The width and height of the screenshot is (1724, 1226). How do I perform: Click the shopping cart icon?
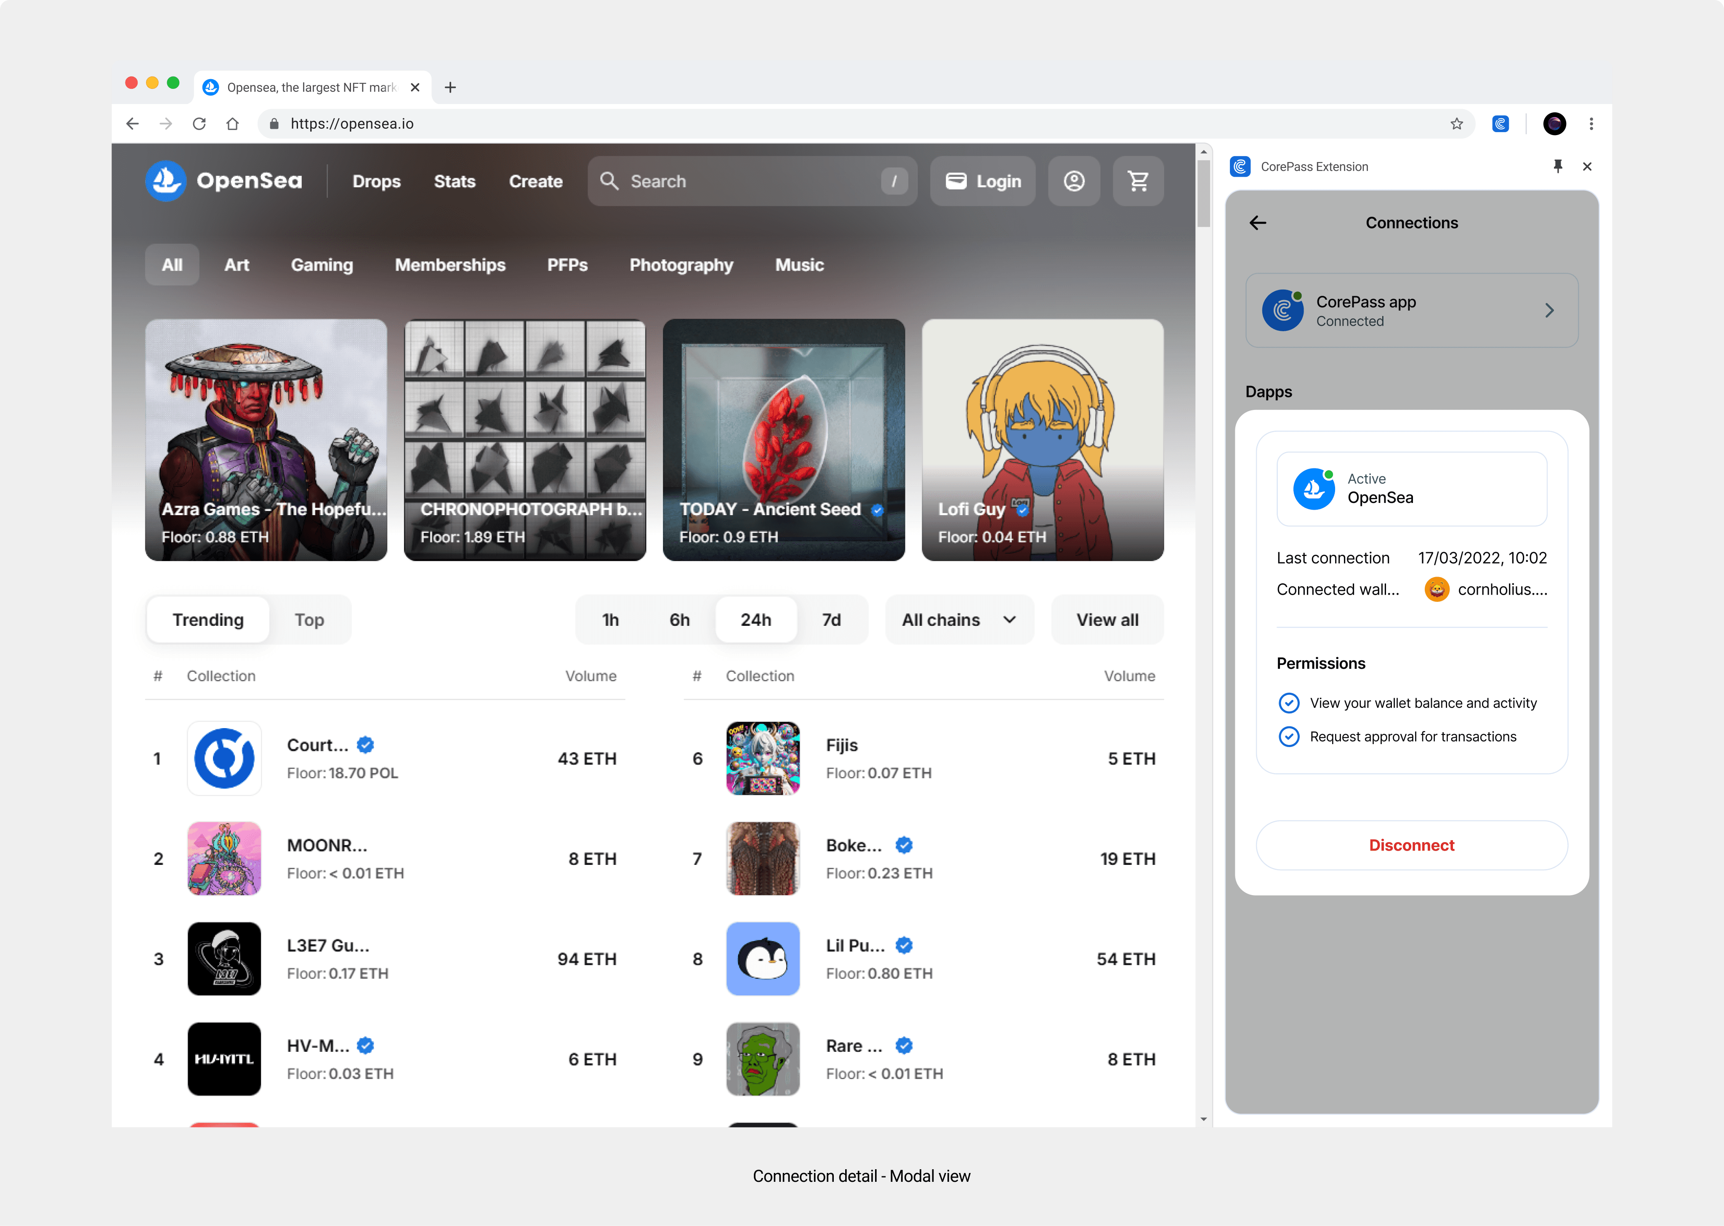pos(1138,181)
